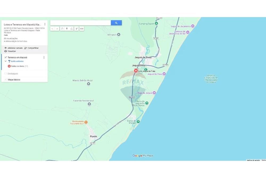The height and width of the screenshot is (178, 266).
Task: Click the red Todos os itens style swatch
Action: point(9,66)
